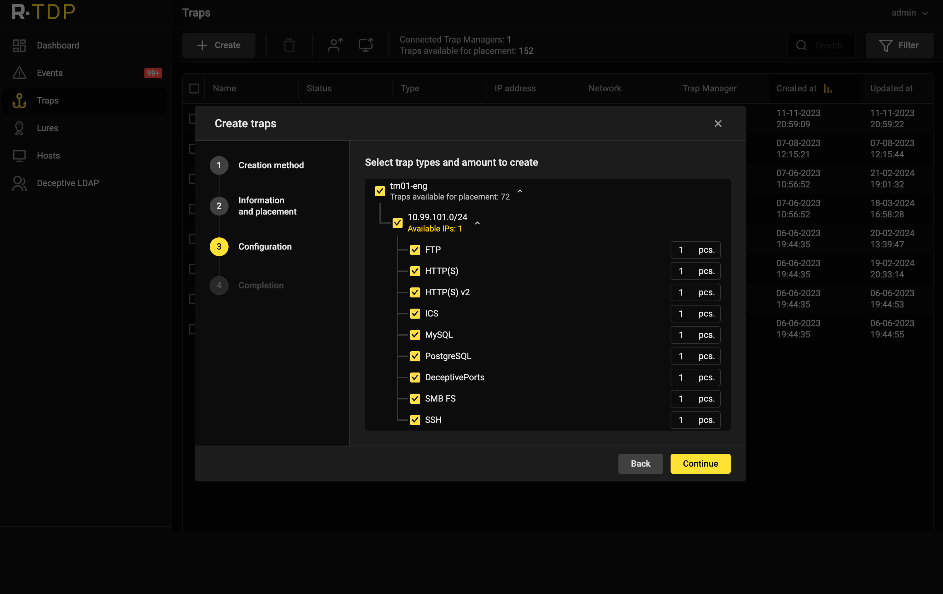Viewport: 943px width, 594px height.
Task: Open Deceptive LDAP via the users icon
Action: (19, 183)
